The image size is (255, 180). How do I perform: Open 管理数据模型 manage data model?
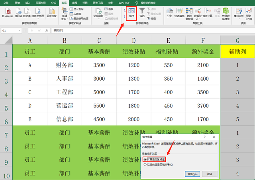point(226,14)
